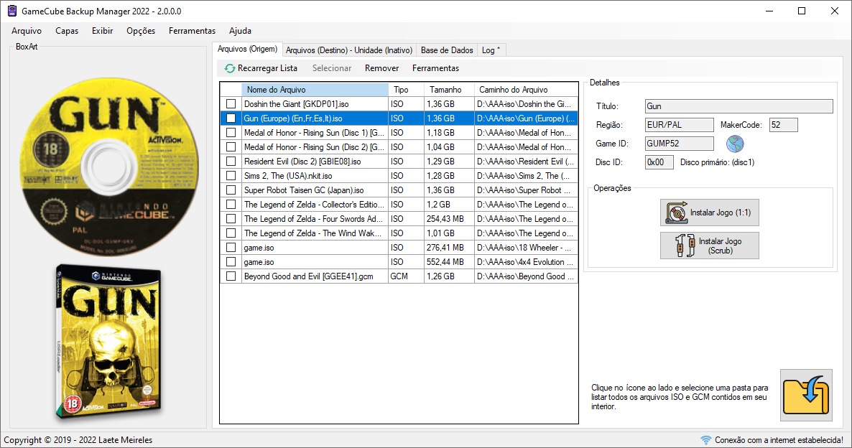Click the disc icon on Instalar Jogo (1:1)

tap(676, 212)
